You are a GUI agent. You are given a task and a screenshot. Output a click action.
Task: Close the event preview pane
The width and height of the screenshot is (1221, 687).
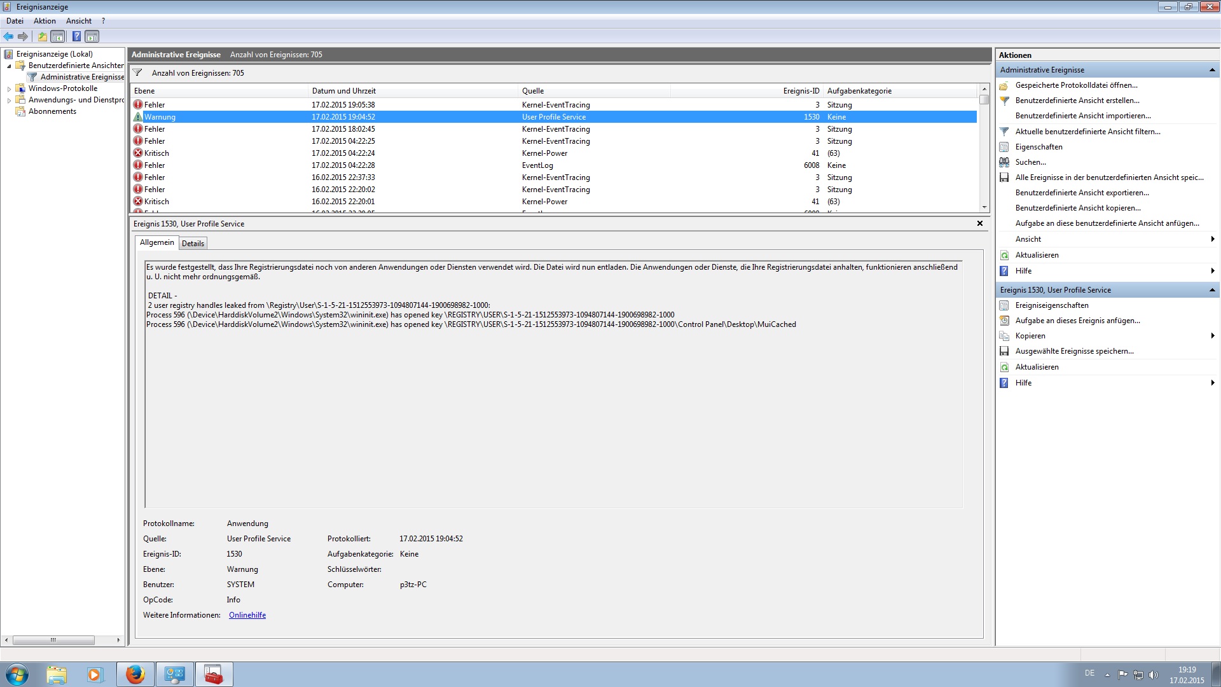tap(979, 223)
